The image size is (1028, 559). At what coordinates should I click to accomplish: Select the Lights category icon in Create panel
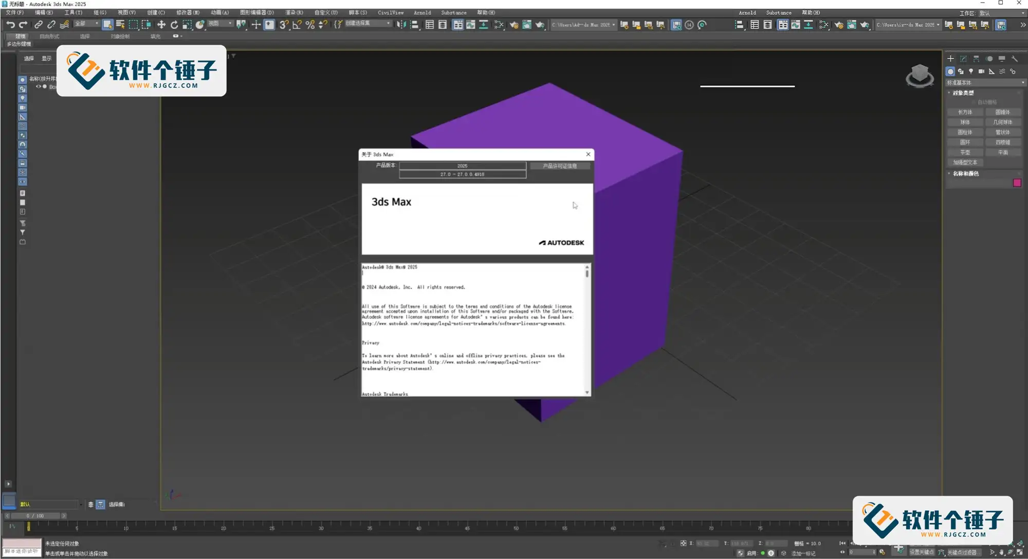[970, 71]
